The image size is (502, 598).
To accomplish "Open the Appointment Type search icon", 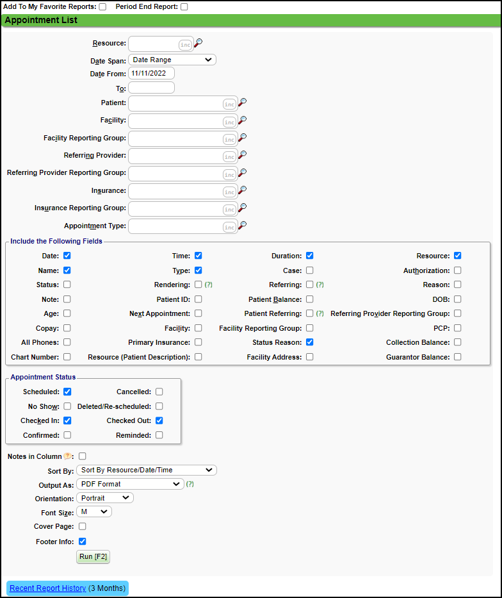I will 242,226.
